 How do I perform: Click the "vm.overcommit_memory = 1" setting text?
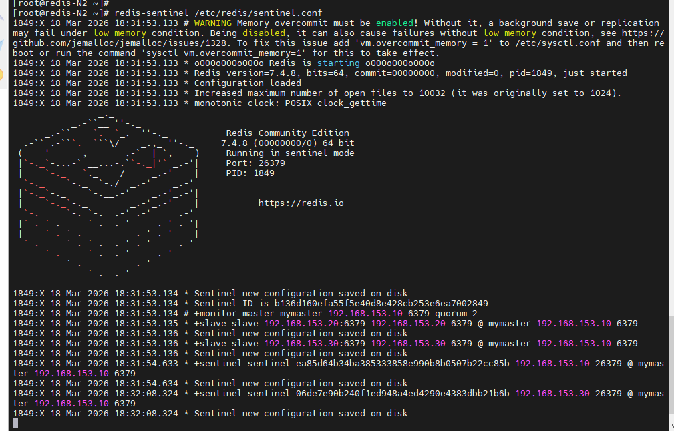click(x=424, y=43)
